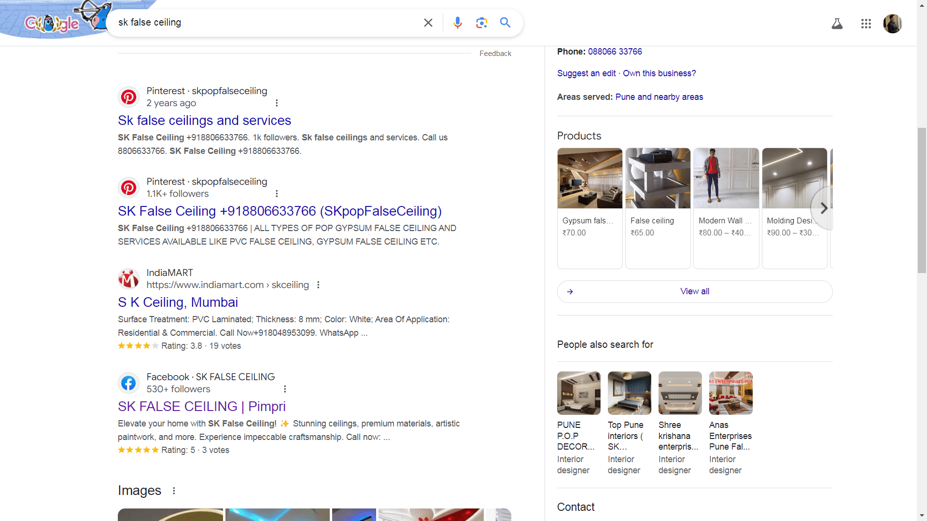
Task: Open options menu beside indiamart.com URL
Action: [x=318, y=285]
